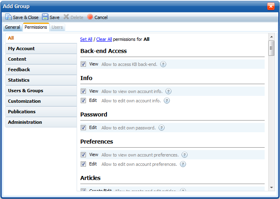The image size is (280, 199).
Task: Click the Set All link
Action: coord(86,39)
